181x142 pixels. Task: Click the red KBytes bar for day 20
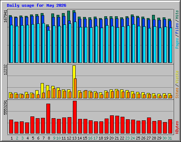112,125
